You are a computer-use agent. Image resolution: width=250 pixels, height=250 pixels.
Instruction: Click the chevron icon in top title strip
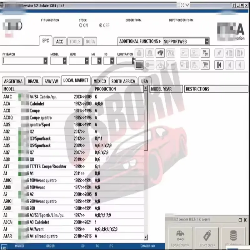187,5
